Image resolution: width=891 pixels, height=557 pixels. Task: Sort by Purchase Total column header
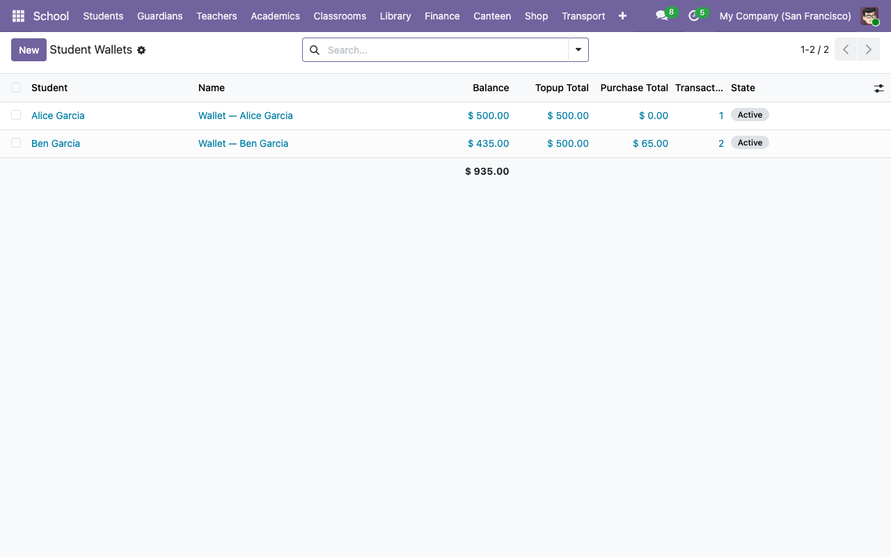click(x=634, y=88)
